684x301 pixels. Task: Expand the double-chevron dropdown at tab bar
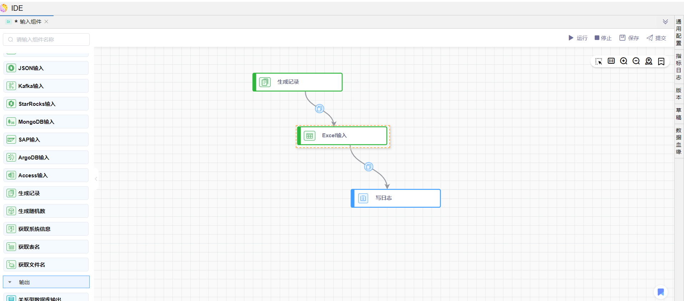pyautogui.click(x=665, y=22)
